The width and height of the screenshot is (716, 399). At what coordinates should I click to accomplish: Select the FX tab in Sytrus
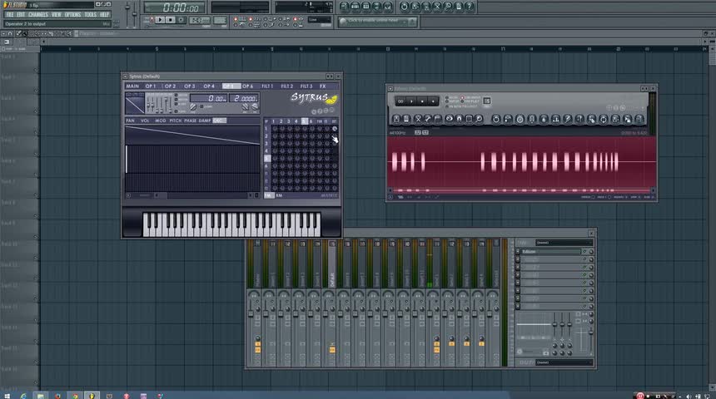(x=324, y=86)
